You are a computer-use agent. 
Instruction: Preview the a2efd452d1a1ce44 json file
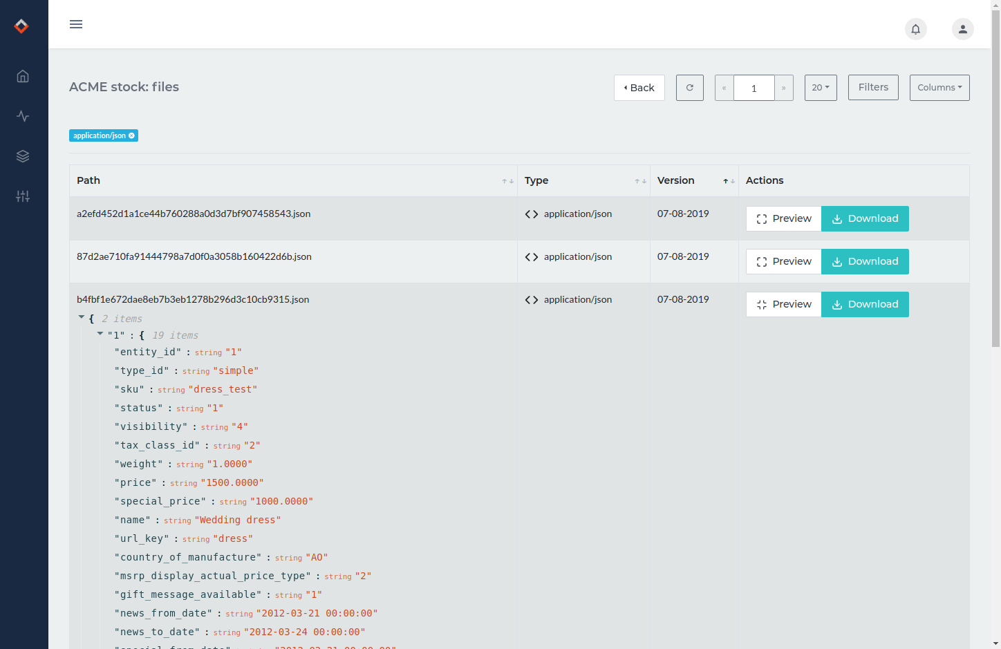coord(784,218)
